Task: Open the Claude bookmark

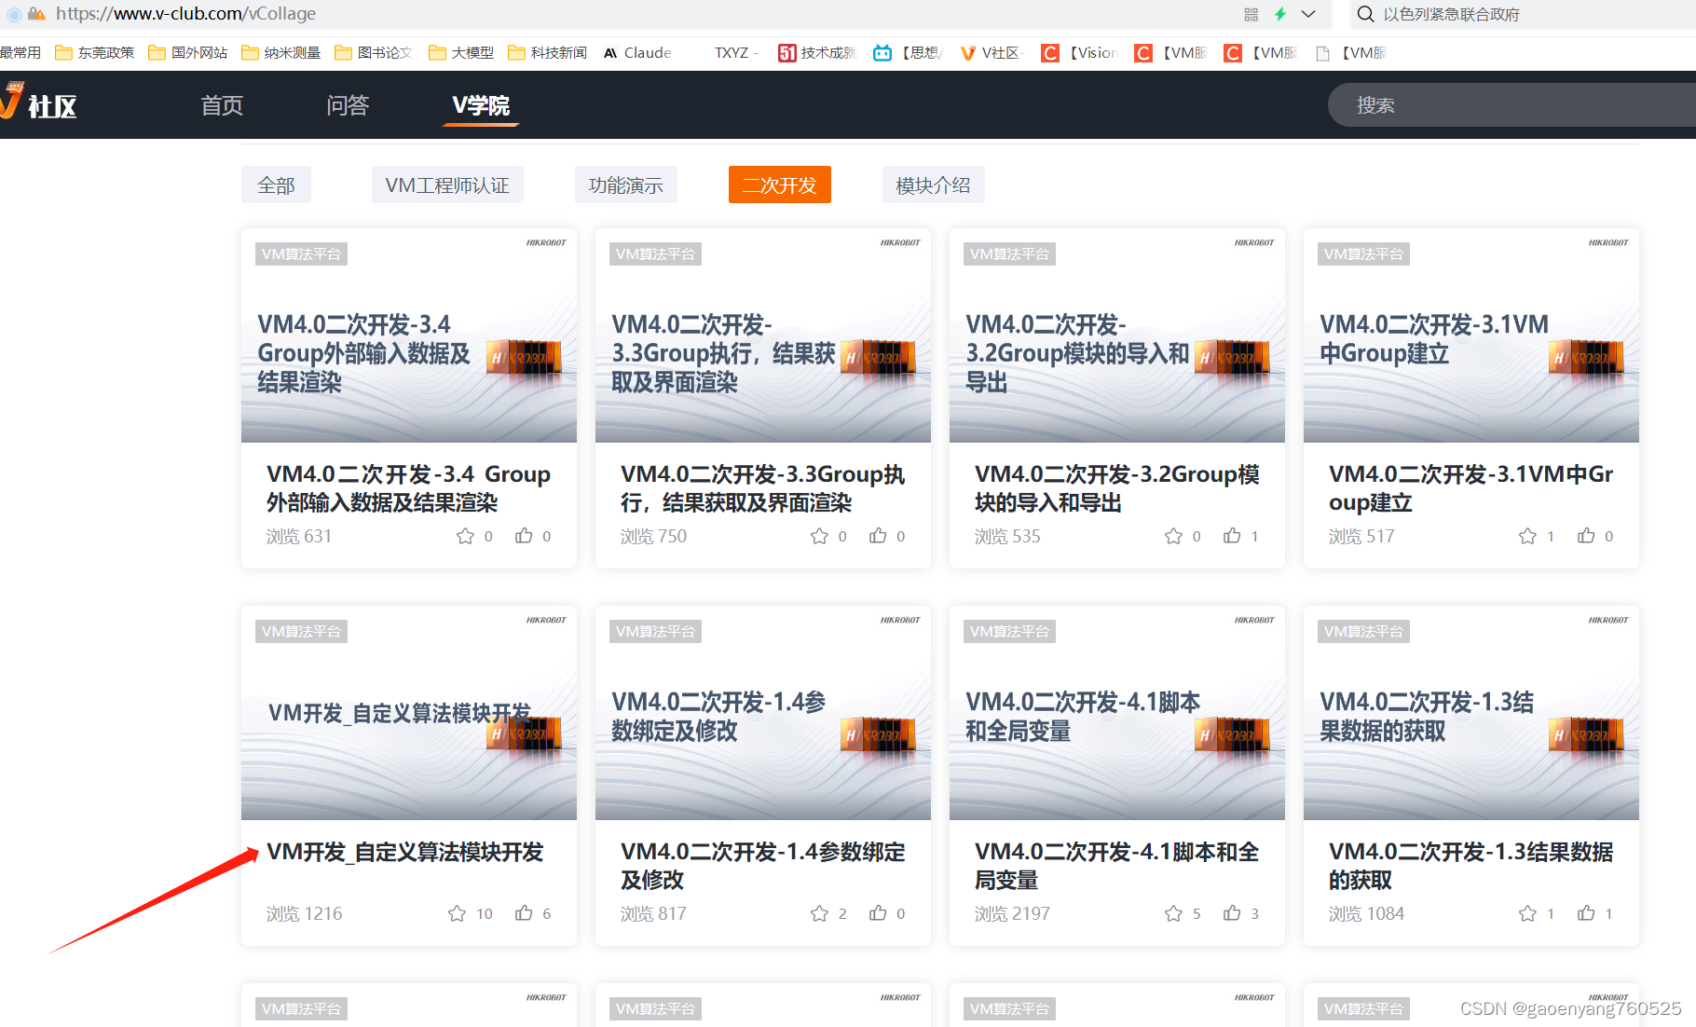Action: tap(637, 53)
